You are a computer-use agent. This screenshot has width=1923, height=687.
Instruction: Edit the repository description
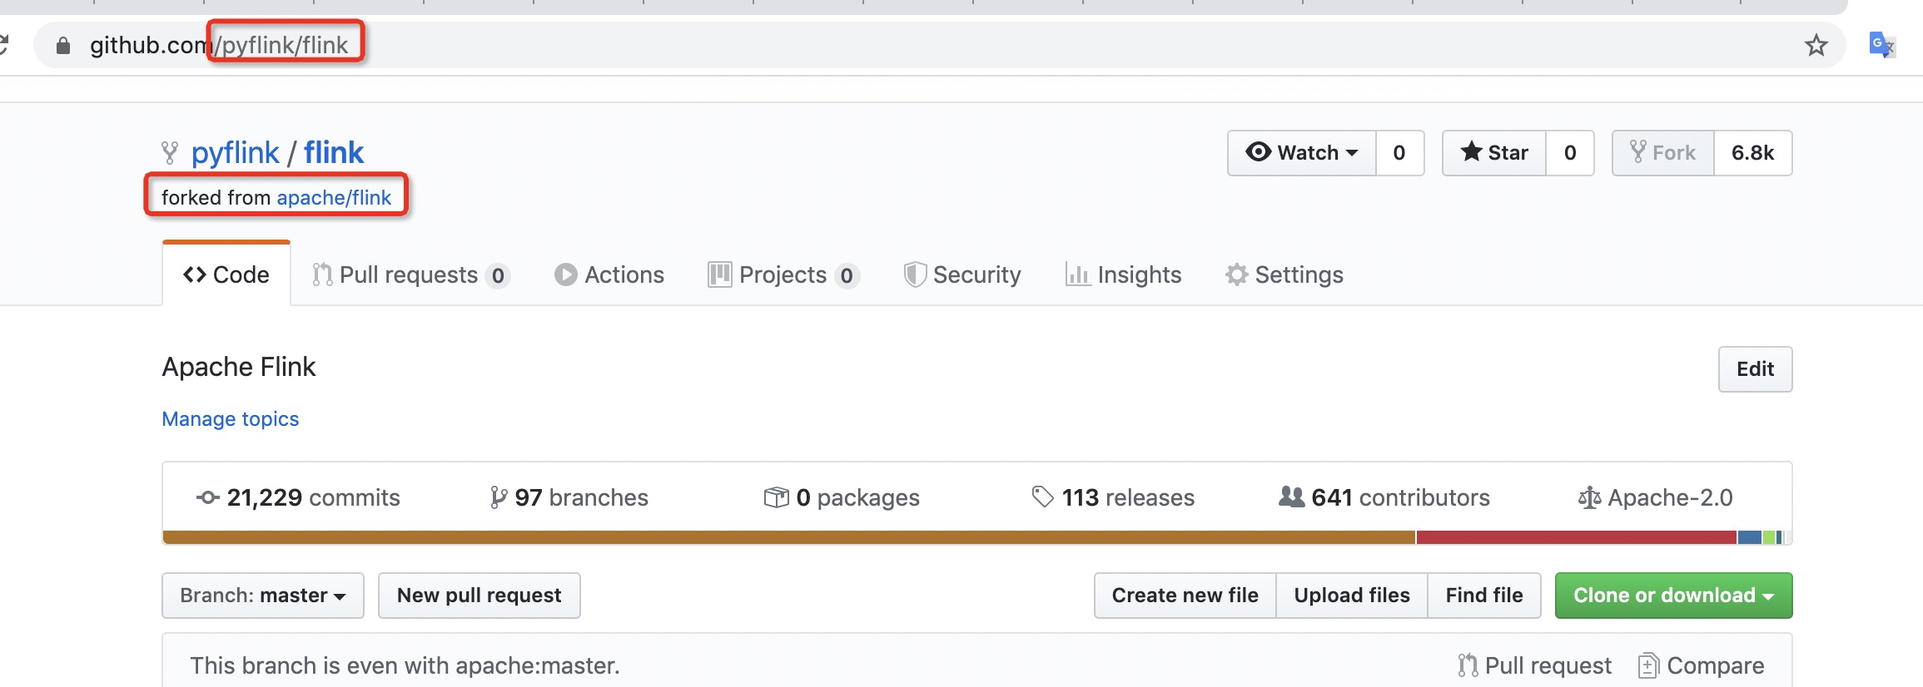coord(1755,369)
